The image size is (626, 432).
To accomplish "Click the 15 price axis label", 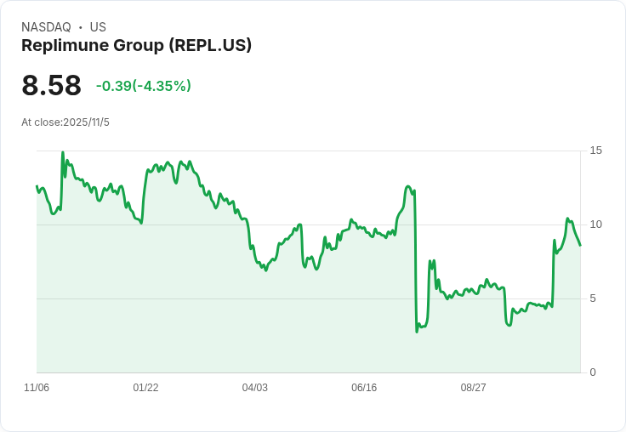I will click(x=595, y=151).
